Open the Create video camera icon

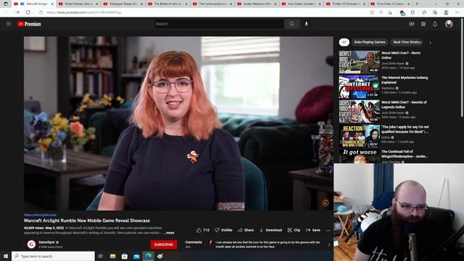411,24
